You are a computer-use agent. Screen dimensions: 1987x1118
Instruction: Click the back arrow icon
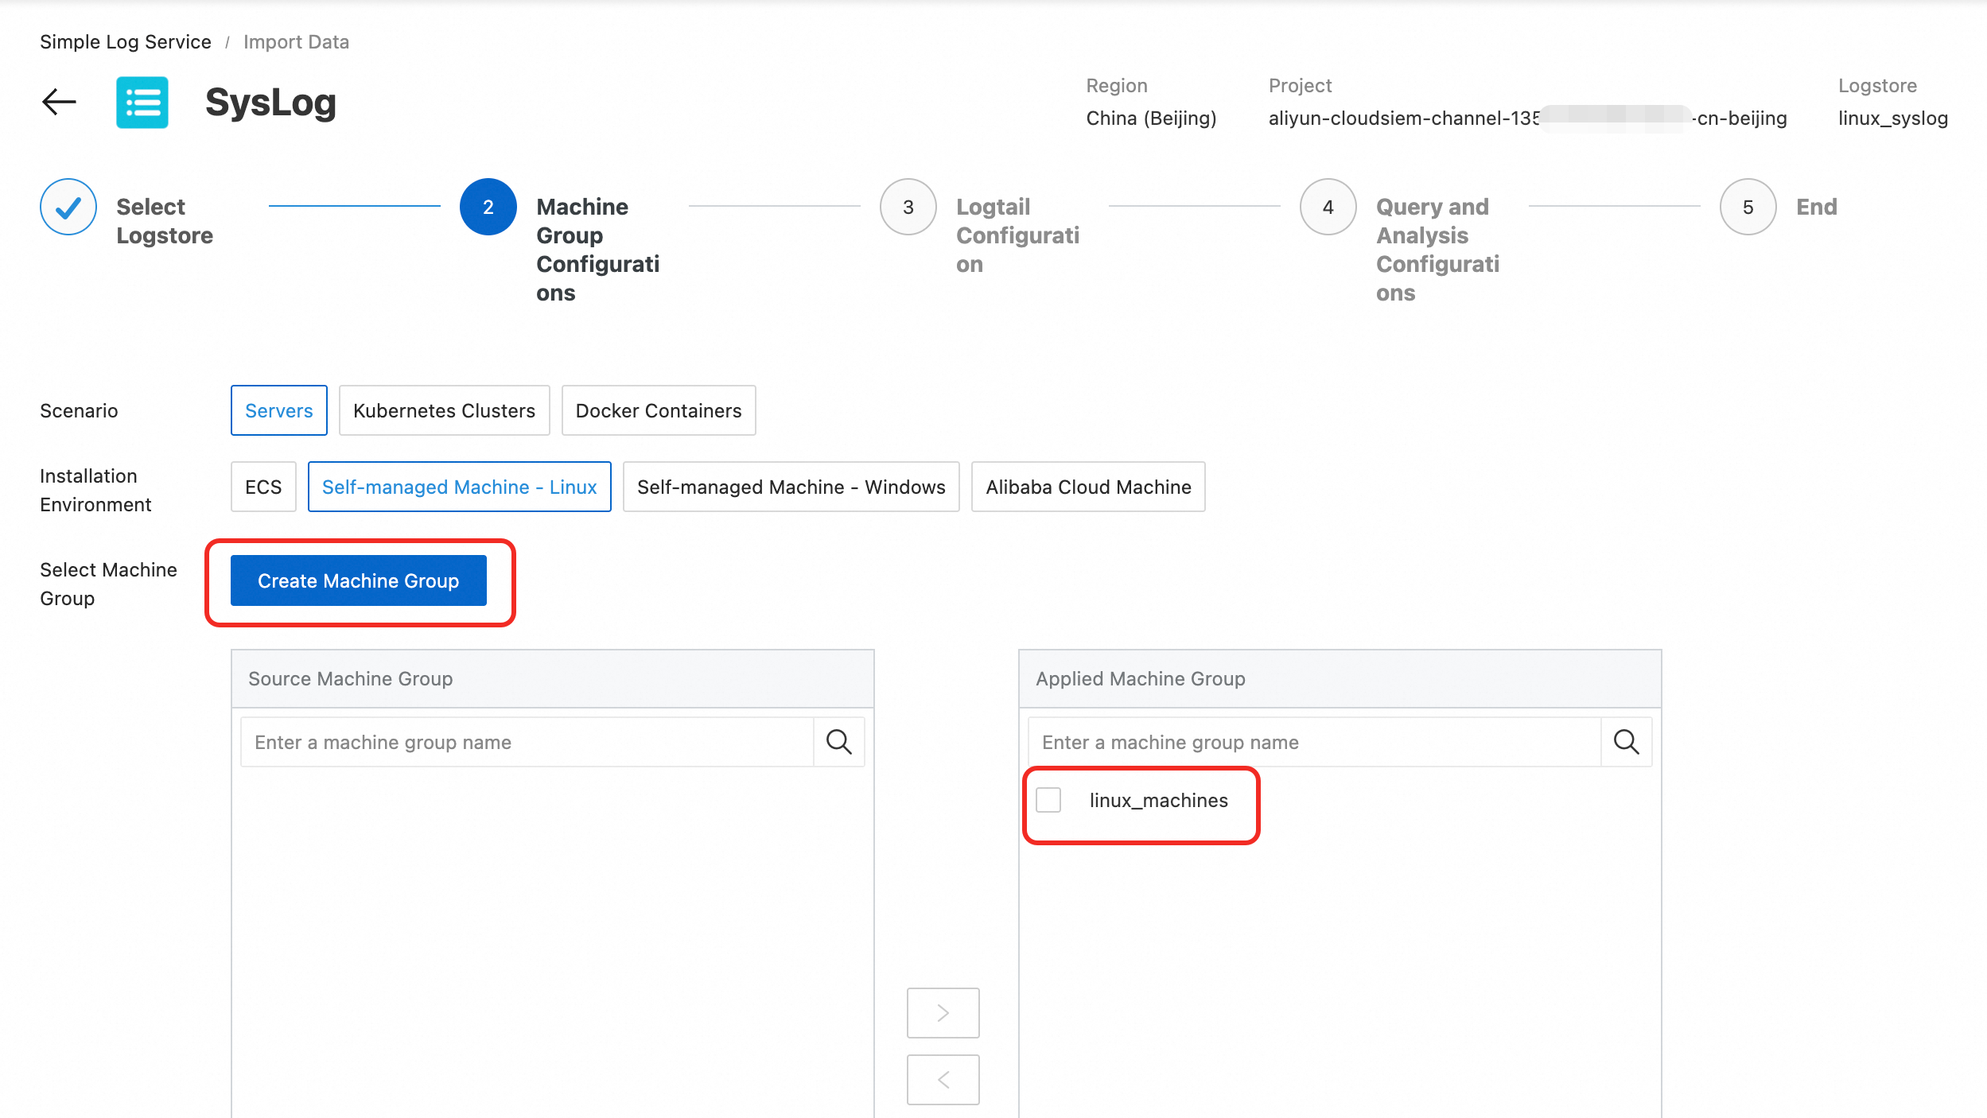[x=59, y=102]
